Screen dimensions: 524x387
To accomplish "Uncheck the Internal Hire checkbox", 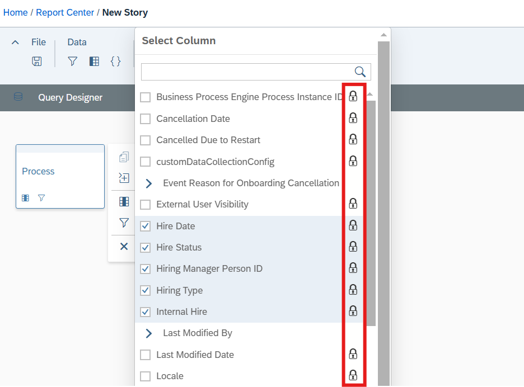I will coord(146,312).
